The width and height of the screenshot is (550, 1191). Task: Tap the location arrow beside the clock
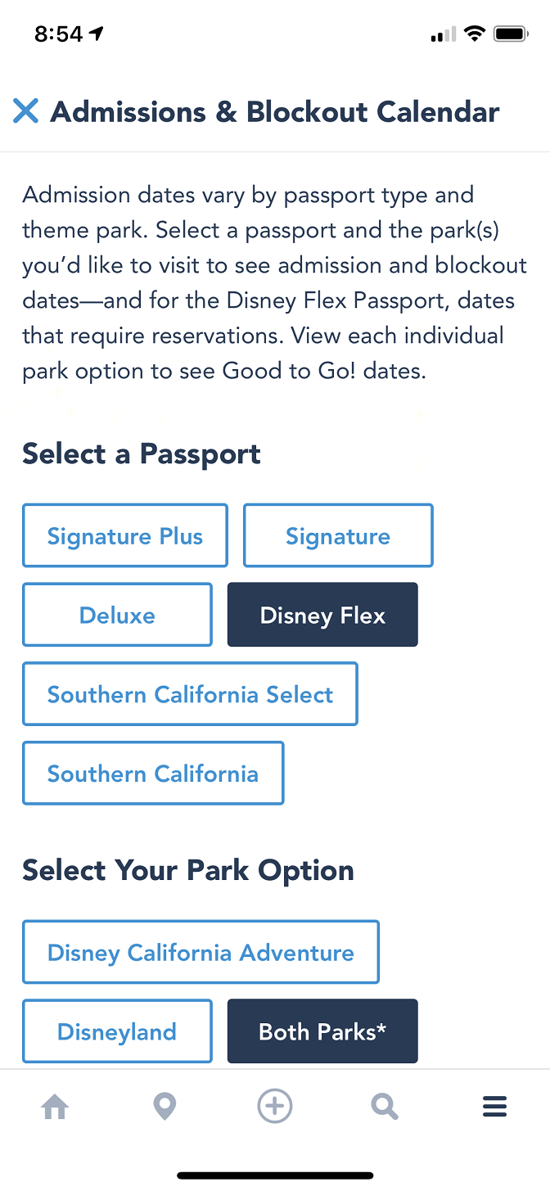(97, 34)
